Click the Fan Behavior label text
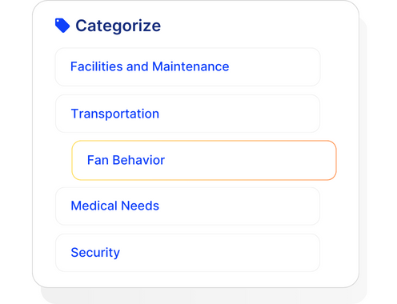This screenshot has width=397, height=304. (x=126, y=160)
